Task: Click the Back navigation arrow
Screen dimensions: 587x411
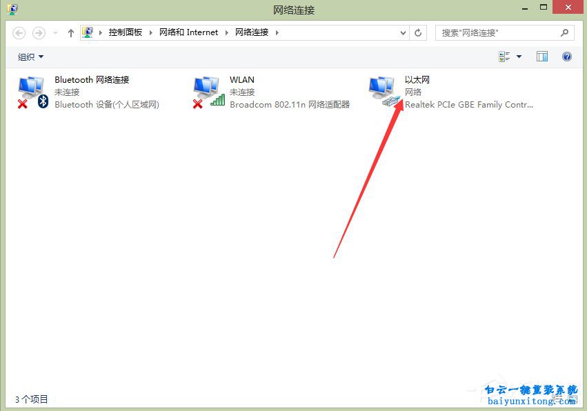Action: [19, 32]
